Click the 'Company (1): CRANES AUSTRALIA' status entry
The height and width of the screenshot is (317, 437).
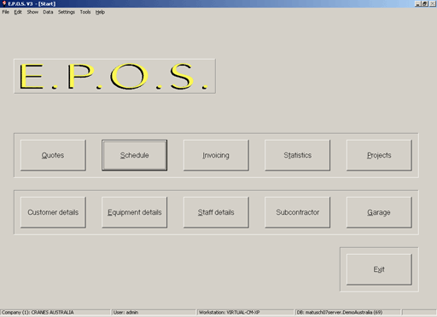pyautogui.click(x=55, y=313)
